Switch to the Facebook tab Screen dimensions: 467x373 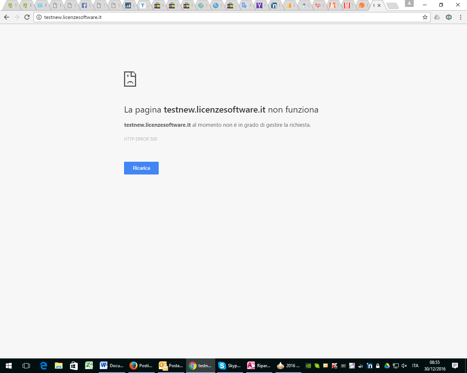84,5
